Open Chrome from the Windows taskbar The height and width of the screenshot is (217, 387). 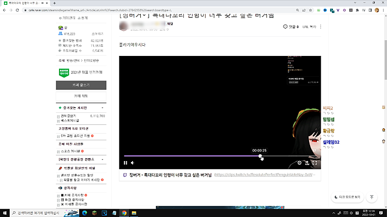[x=124, y=213]
